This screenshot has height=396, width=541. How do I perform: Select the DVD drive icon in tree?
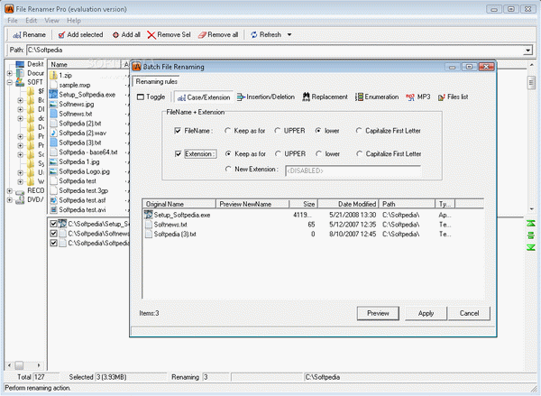[20, 199]
